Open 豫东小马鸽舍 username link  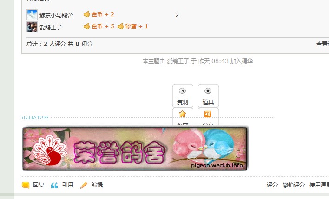click(56, 15)
